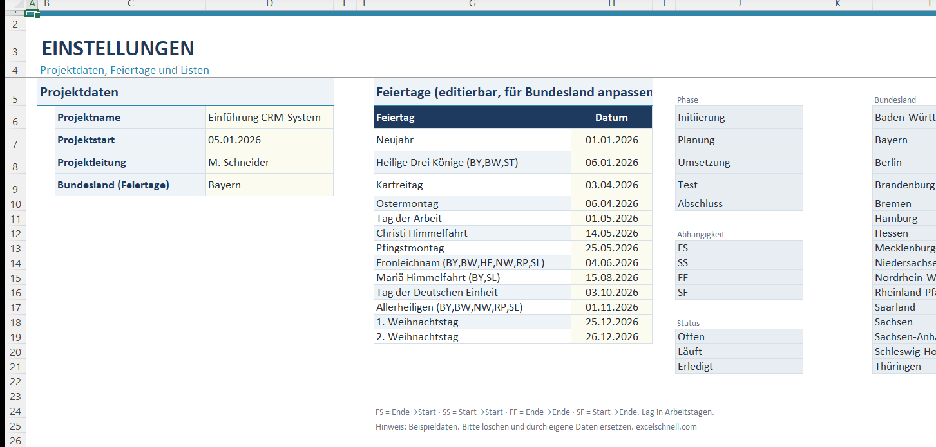The height and width of the screenshot is (447, 936).
Task: Click row header 12
Action: pos(15,233)
